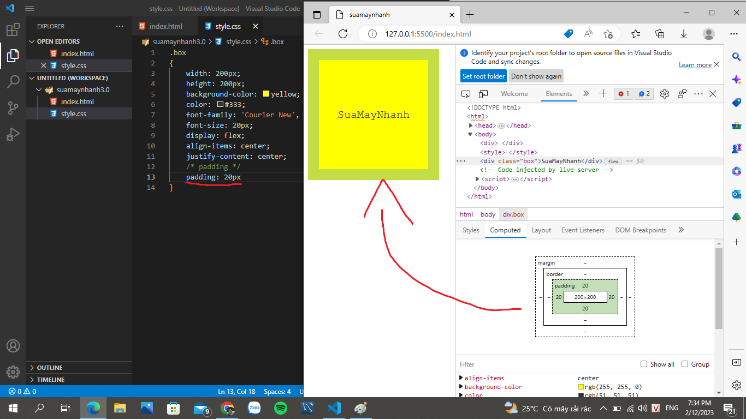Open browser Favorites list
746x419 pixels.
636,34
